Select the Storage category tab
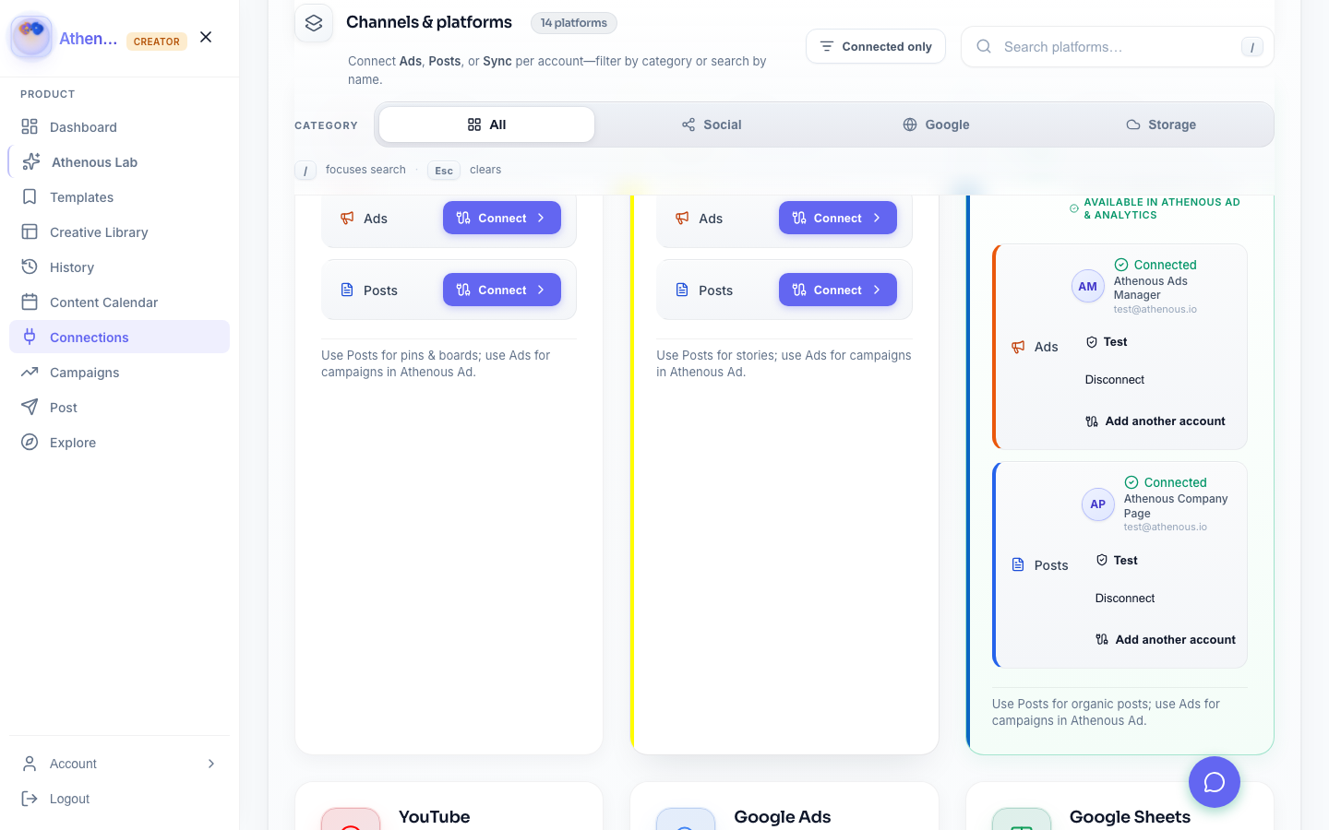The width and height of the screenshot is (1329, 830). click(1160, 125)
